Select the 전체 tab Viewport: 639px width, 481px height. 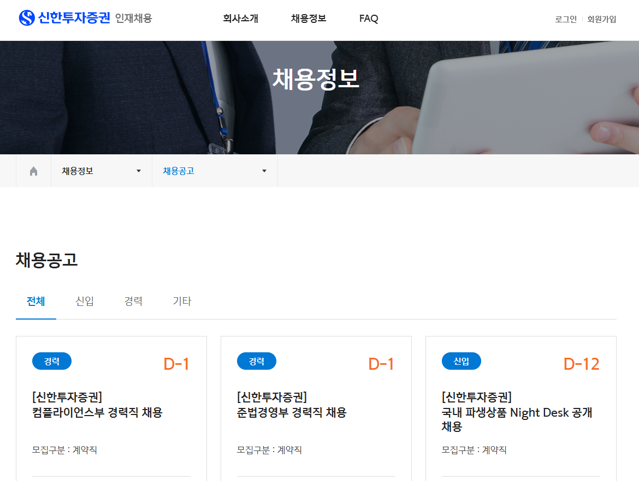pyautogui.click(x=36, y=302)
